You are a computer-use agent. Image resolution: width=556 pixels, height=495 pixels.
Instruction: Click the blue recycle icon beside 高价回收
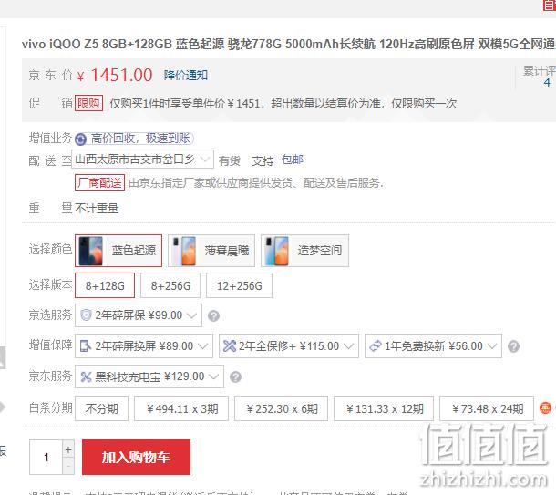81,139
